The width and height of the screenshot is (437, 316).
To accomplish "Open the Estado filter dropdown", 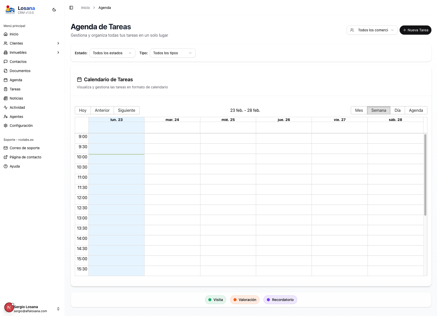I will [x=112, y=53].
